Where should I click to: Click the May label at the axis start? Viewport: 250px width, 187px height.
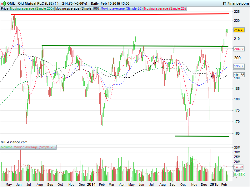point(9,185)
